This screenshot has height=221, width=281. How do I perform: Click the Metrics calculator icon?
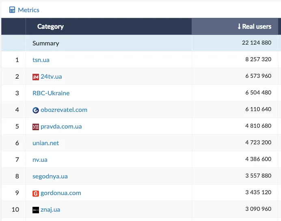(12, 10)
